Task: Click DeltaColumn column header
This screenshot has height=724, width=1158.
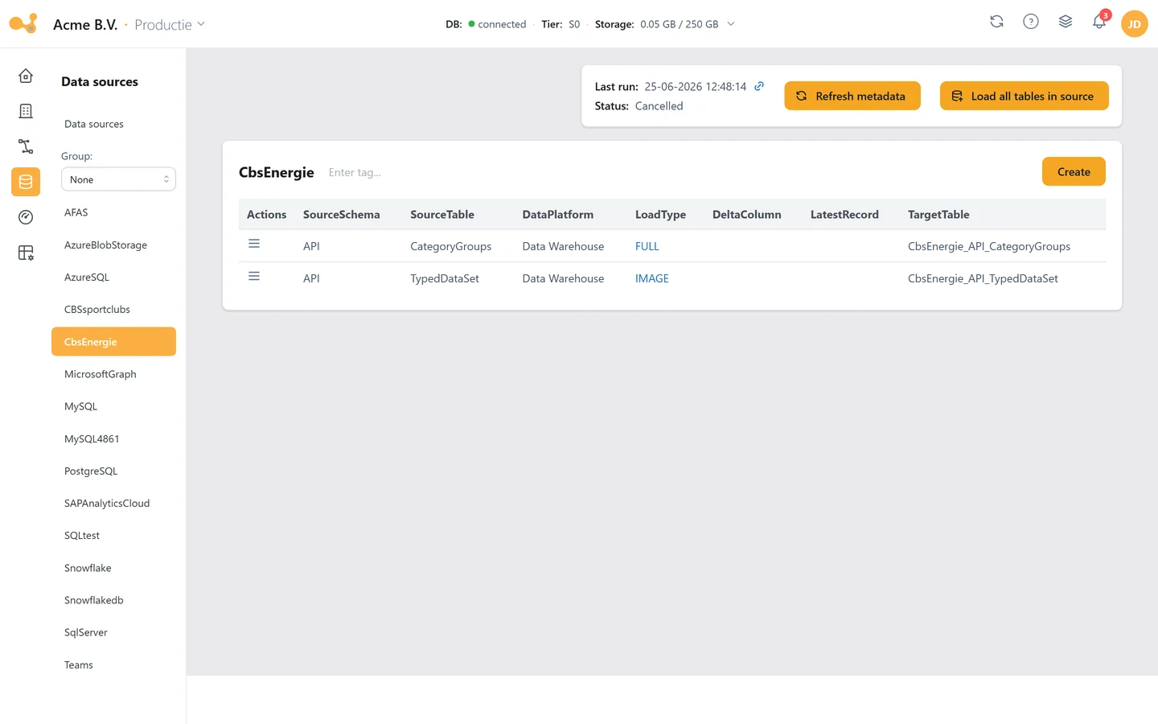Action: tap(746, 214)
